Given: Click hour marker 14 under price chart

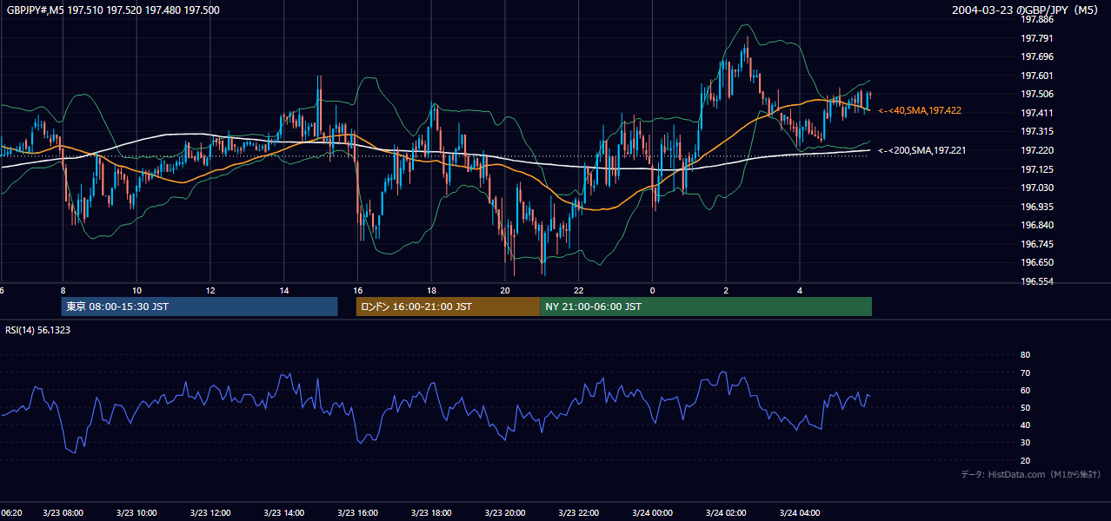Looking at the screenshot, I should (284, 290).
